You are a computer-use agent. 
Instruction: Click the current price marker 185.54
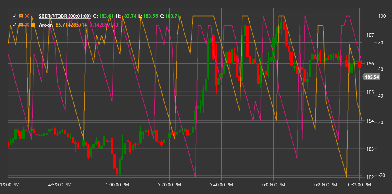pos(371,77)
